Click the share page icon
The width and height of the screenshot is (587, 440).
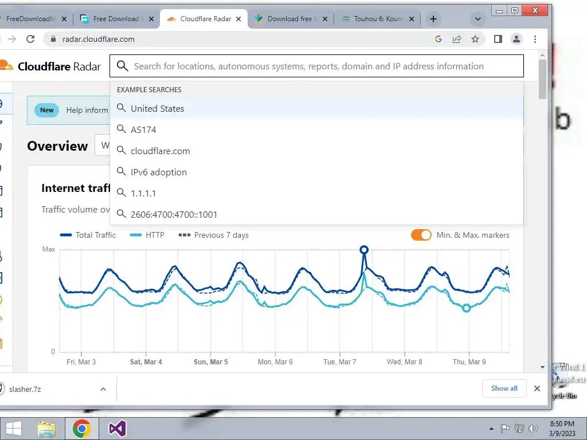point(457,39)
